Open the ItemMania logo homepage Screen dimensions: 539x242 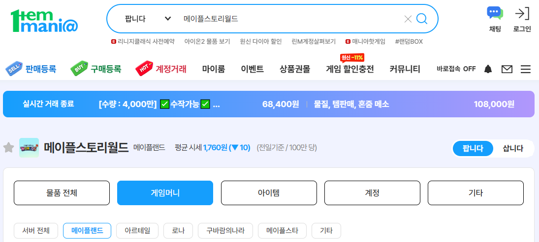coord(44,21)
